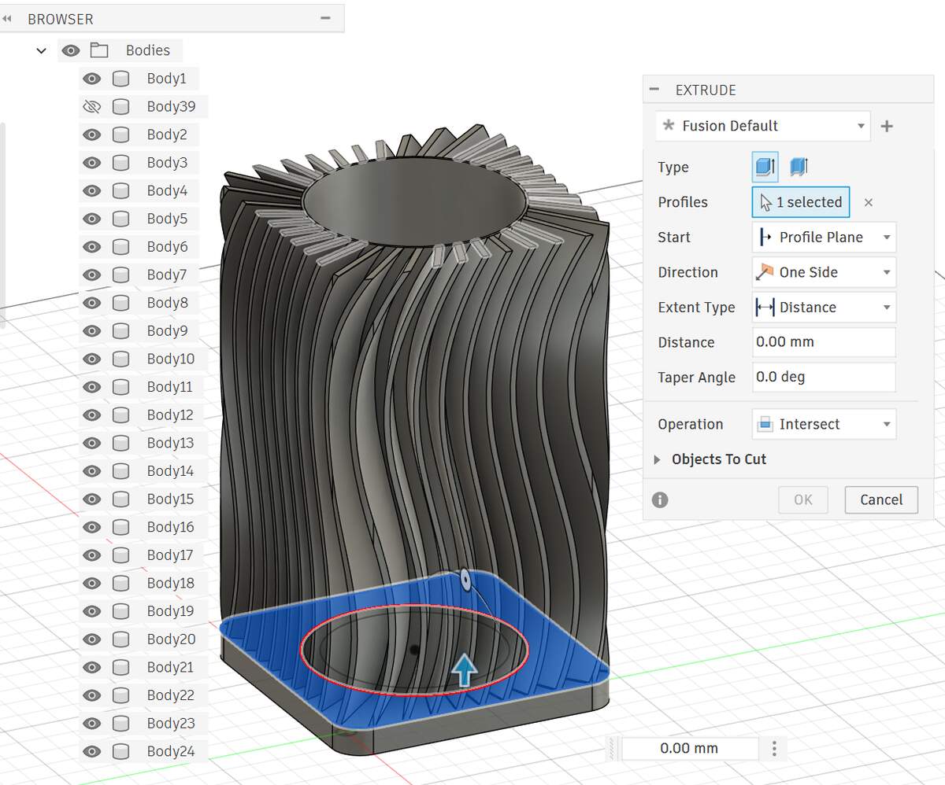Click the Cancel button in Extrude
This screenshot has width=945, height=785.
(x=881, y=499)
